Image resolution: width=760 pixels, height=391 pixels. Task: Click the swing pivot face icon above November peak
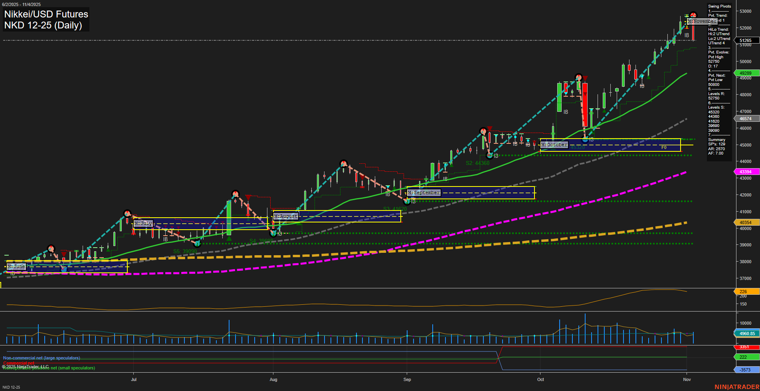pos(693,14)
